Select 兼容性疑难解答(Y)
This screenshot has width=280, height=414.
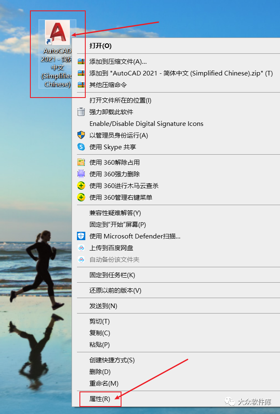click(x=115, y=213)
